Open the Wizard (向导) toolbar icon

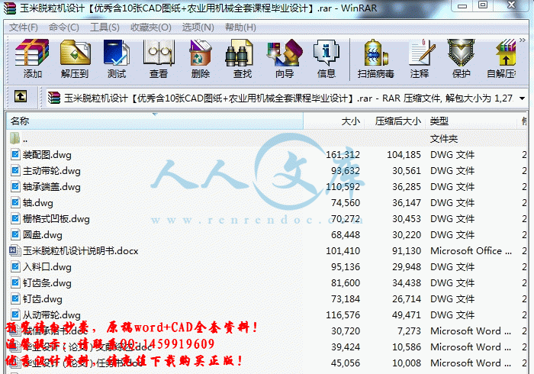tap(285, 58)
